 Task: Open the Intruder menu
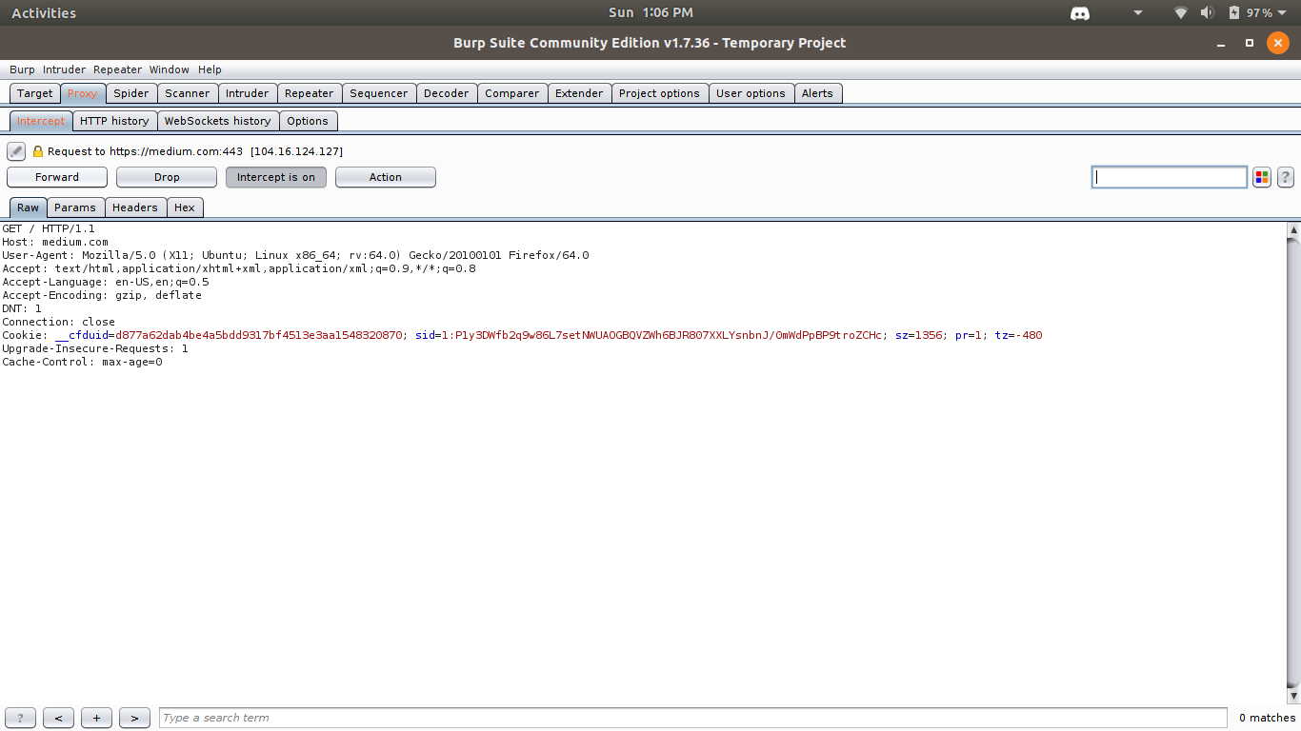pos(64,69)
